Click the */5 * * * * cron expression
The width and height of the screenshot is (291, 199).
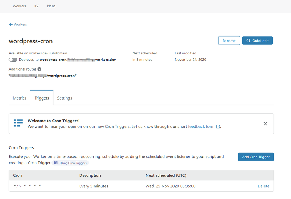tap(27, 186)
